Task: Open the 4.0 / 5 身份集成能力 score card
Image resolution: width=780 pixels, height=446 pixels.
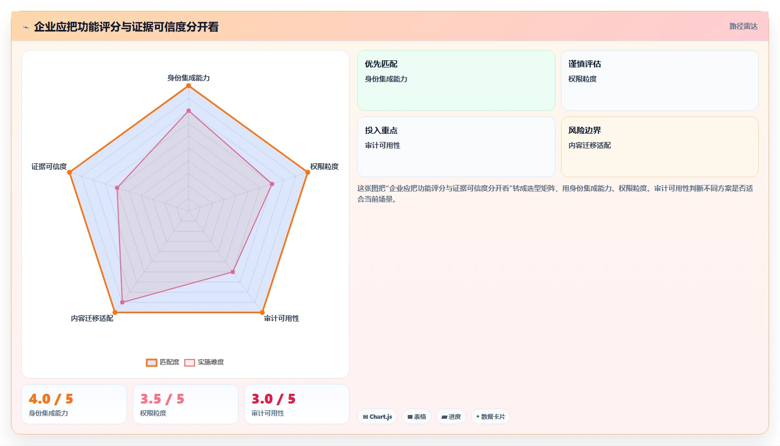Action: point(74,404)
